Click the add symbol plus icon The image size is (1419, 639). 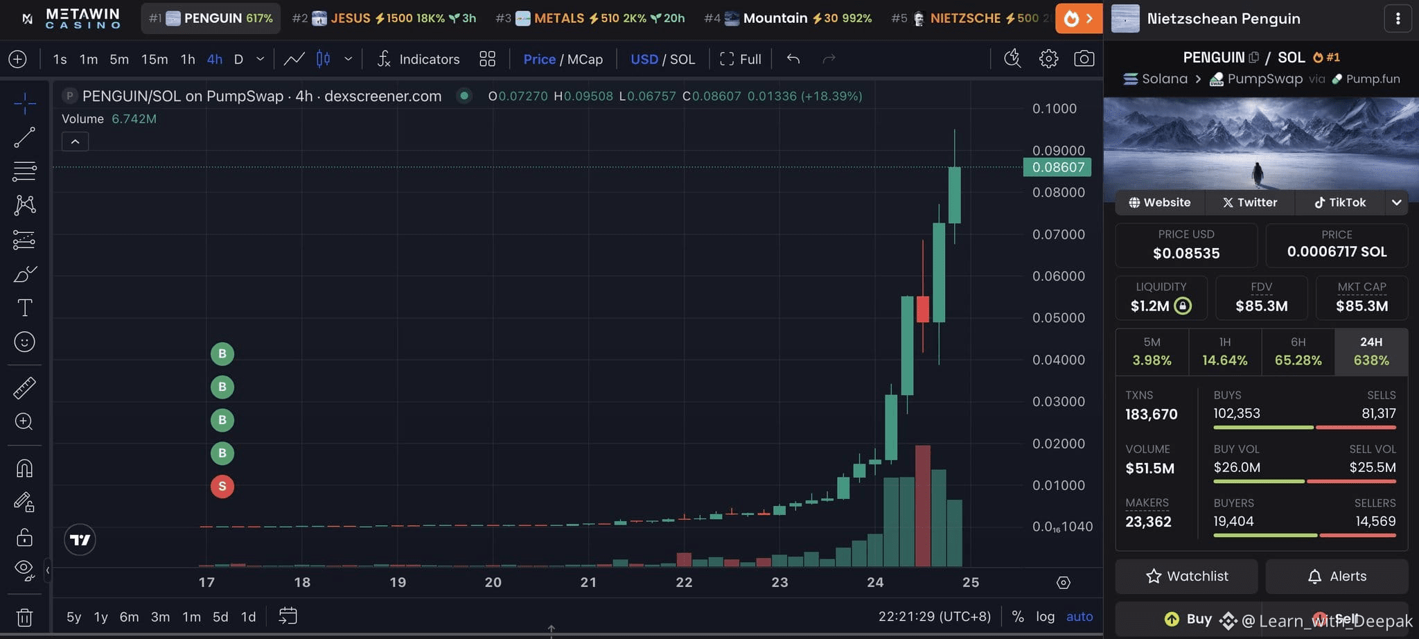coord(18,60)
